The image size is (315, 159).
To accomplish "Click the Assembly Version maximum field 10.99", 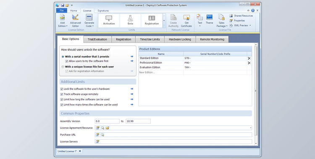I will (138, 121).
